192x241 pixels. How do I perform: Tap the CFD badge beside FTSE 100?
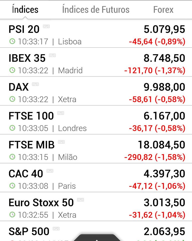[61, 113]
